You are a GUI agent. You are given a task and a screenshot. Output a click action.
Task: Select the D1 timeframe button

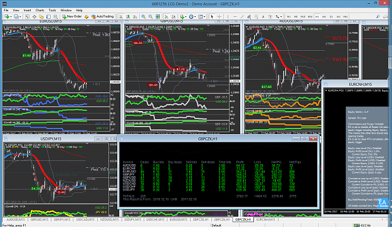331,17
